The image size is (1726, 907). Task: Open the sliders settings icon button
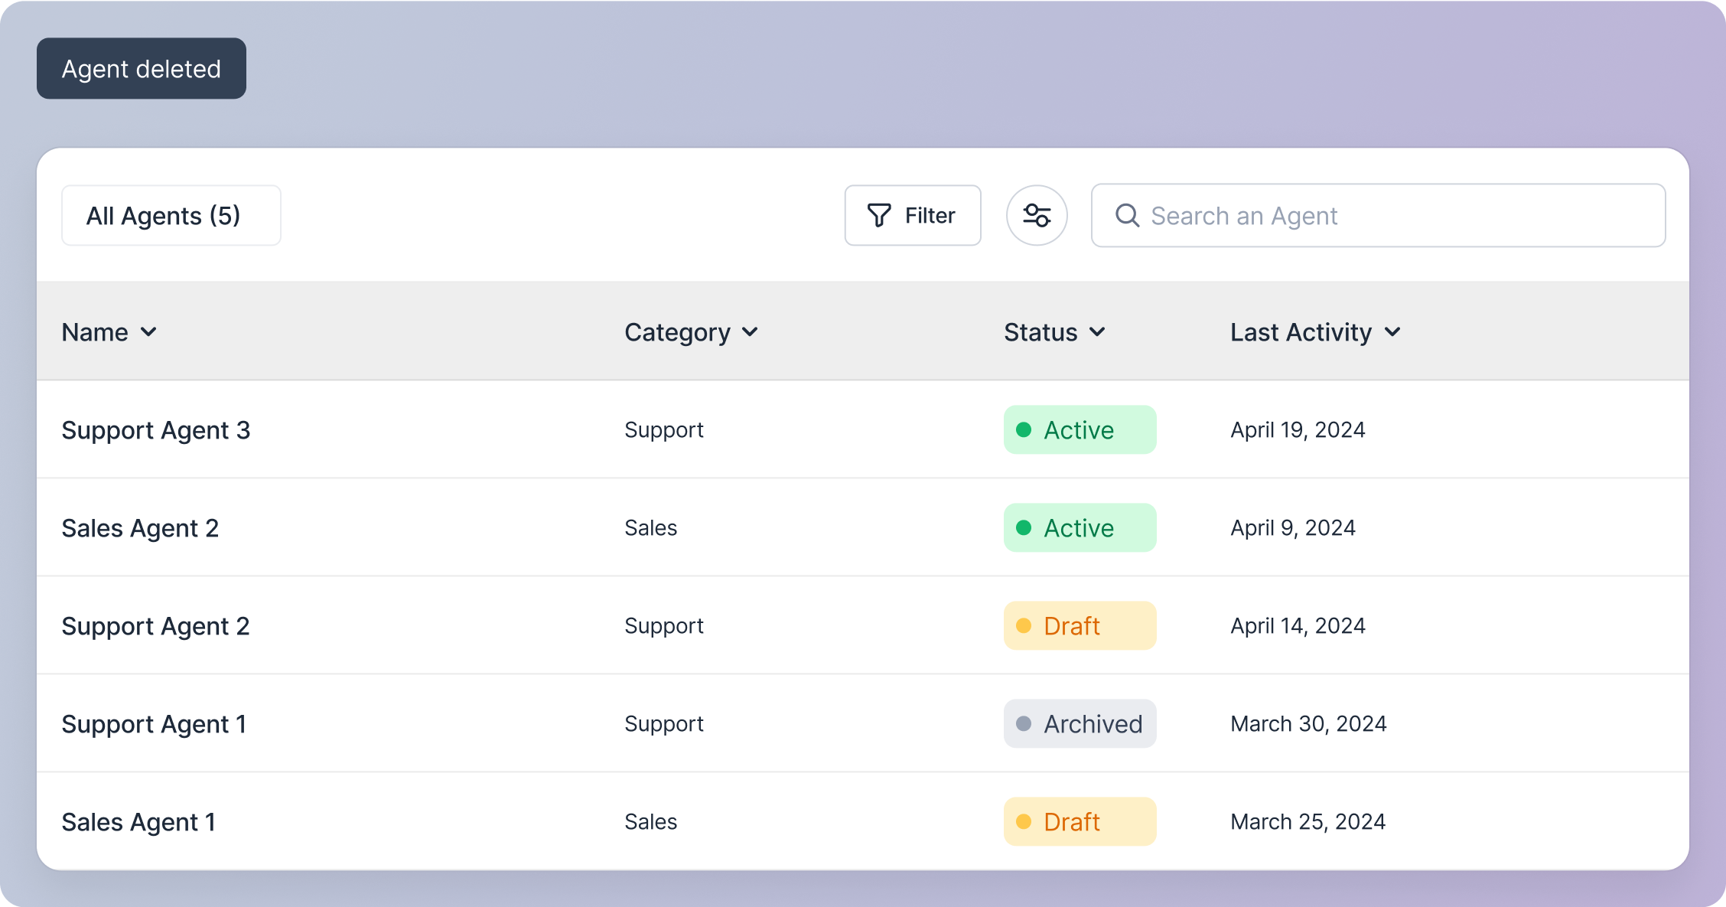[x=1037, y=216]
